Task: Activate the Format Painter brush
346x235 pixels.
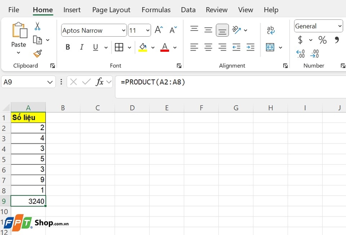Action: click(38, 53)
